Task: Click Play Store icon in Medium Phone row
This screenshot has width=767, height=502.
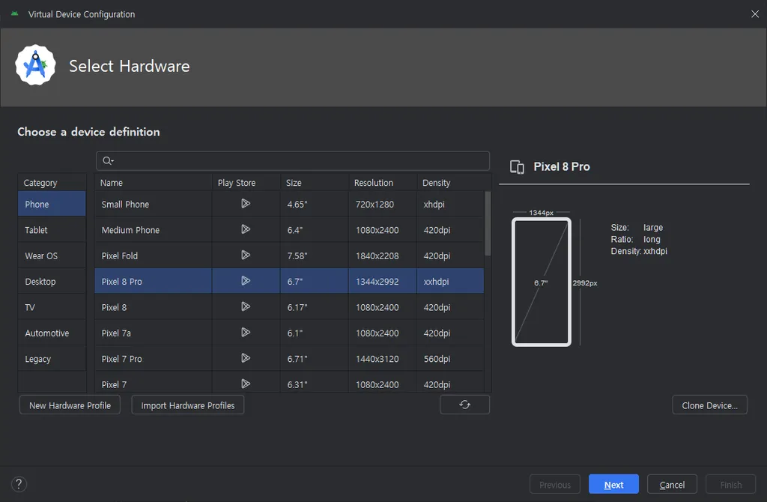Action: tap(246, 229)
